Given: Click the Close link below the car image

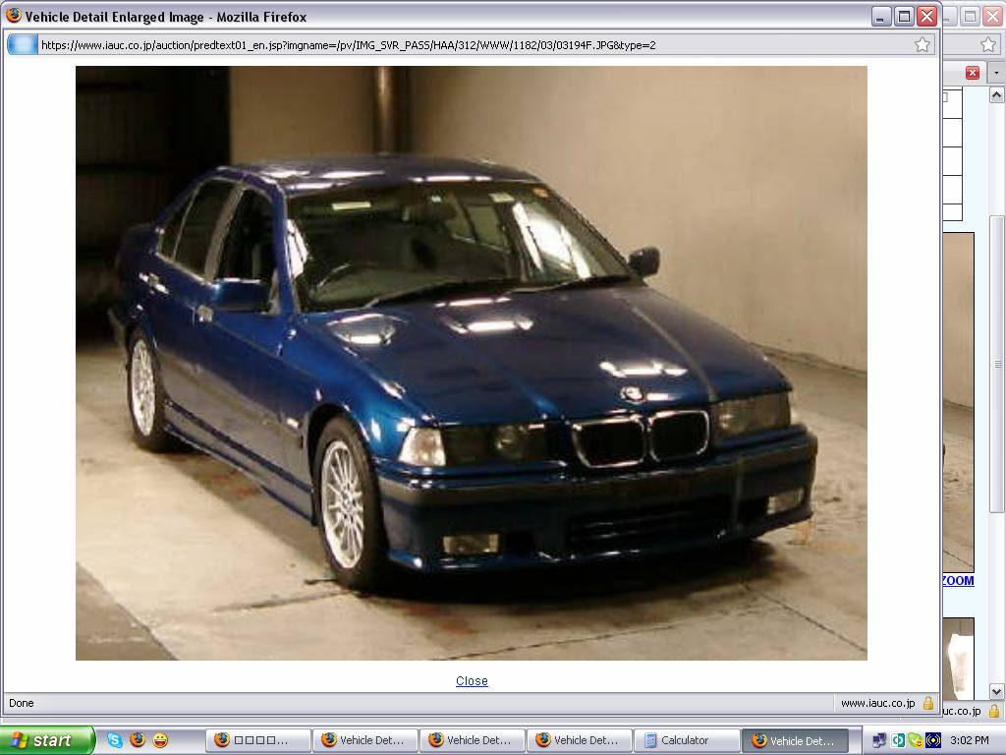Looking at the screenshot, I should (x=472, y=680).
